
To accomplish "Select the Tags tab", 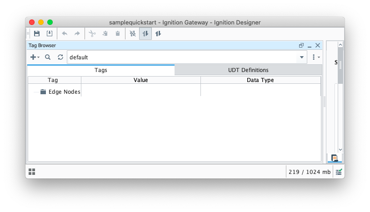I will pos(100,70).
